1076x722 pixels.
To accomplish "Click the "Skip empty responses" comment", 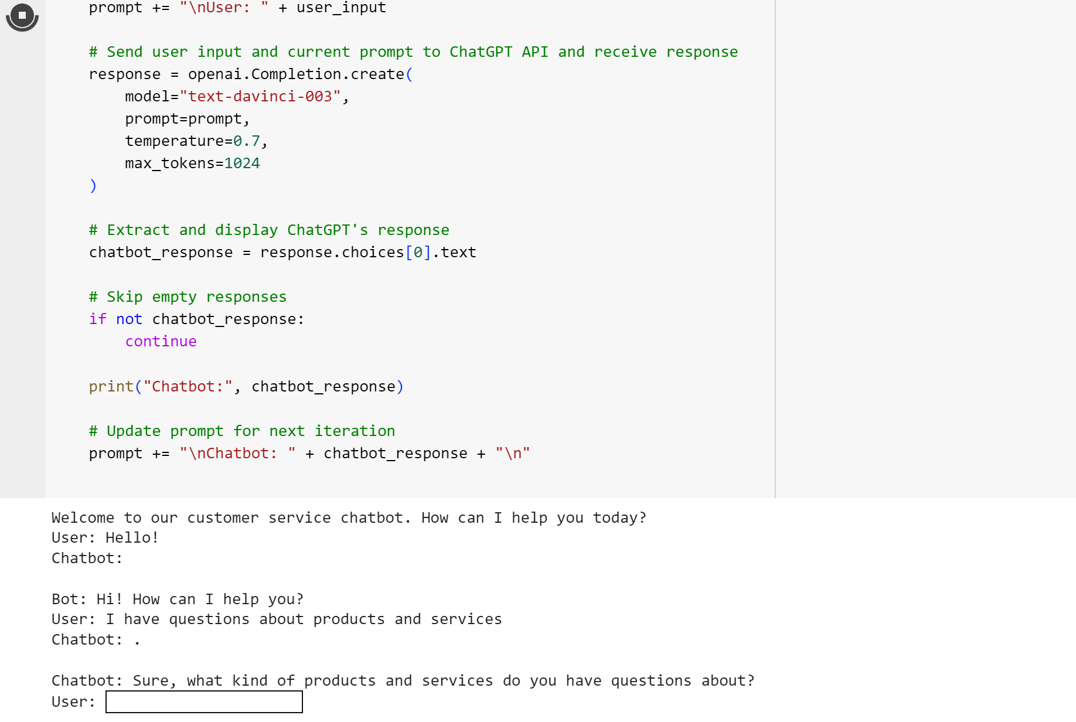I will coord(188,297).
